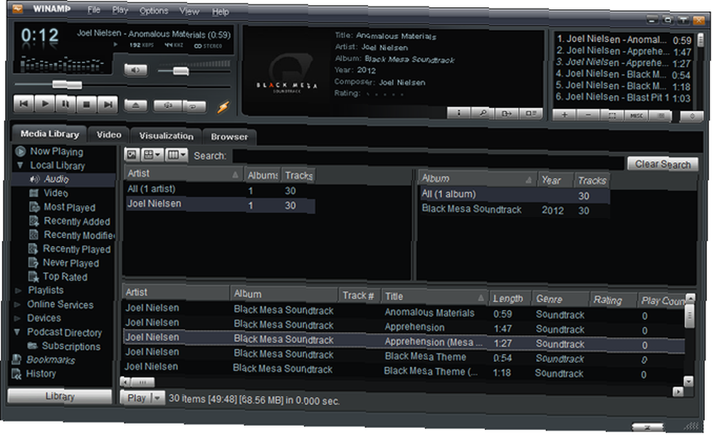Toggle repeat mode
The width and height of the screenshot is (712, 435).
pyautogui.click(x=194, y=107)
